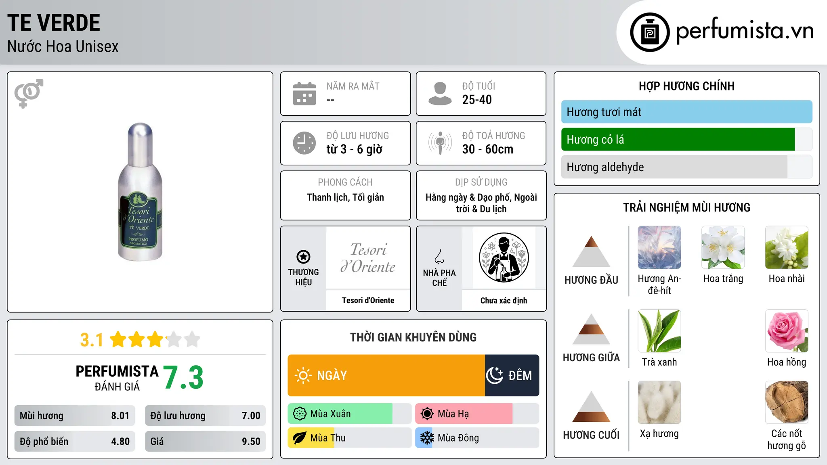This screenshot has width=827, height=465.
Task: Click the HƯƠNG CUỐI label
Action: click(x=591, y=435)
